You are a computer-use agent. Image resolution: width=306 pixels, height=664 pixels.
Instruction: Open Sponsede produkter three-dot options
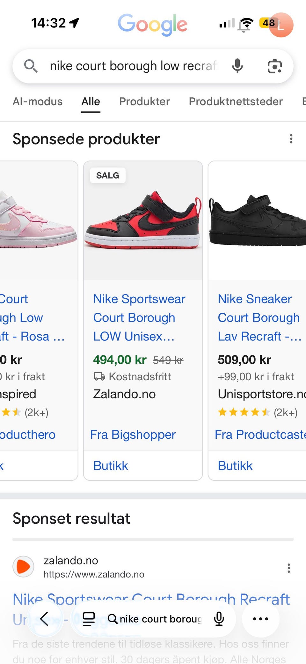click(291, 139)
